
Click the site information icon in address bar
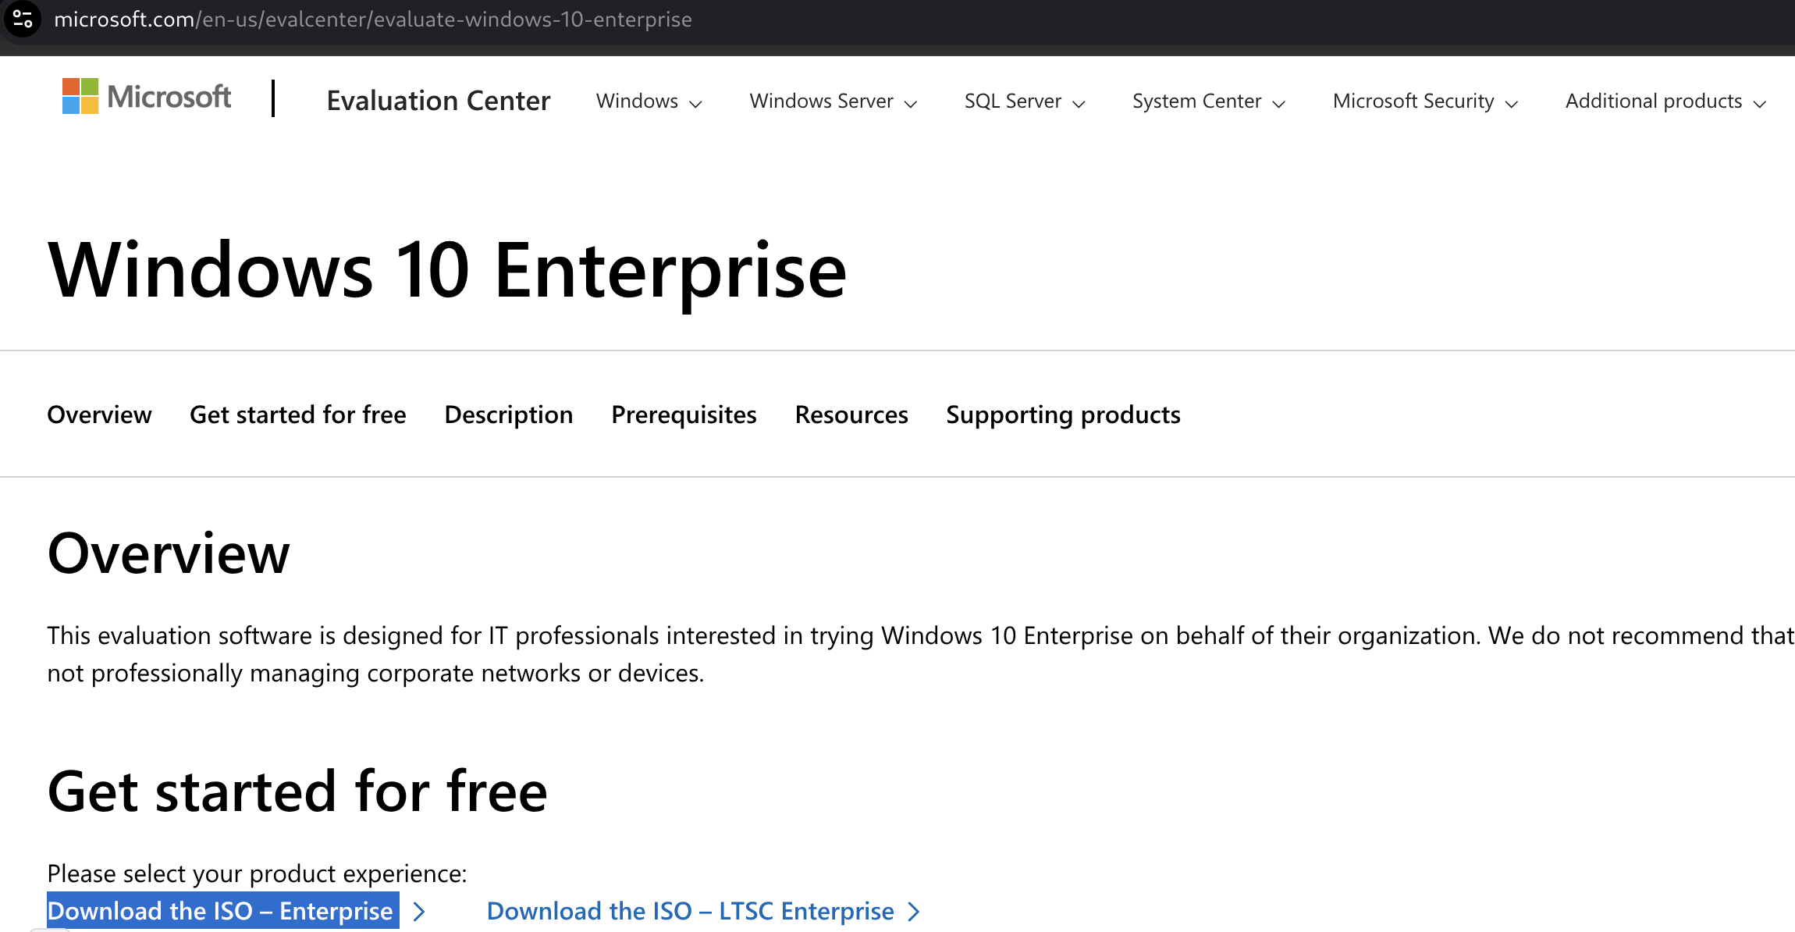click(23, 19)
